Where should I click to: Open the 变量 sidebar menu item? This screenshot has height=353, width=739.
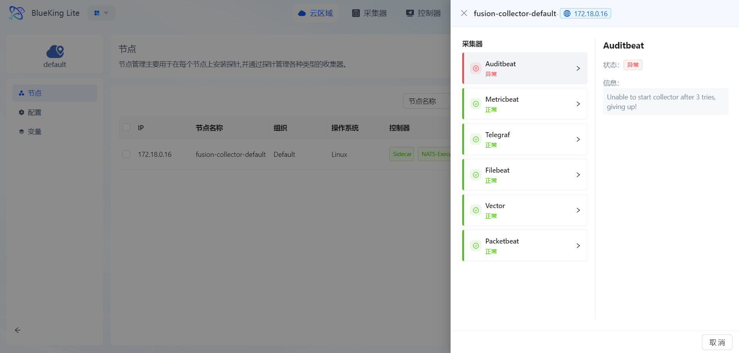(x=55, y=132)
